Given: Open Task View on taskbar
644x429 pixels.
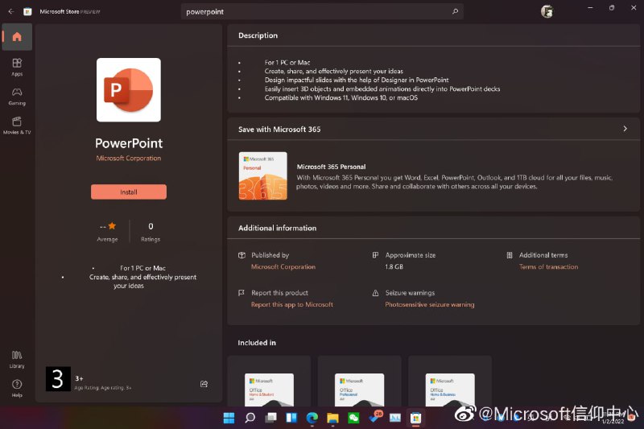Looking at the screenshot, I should 270,418.
